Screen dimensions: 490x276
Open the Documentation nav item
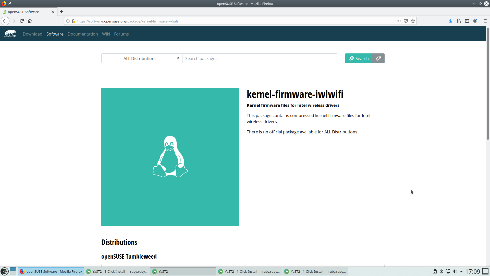point(83,34)
